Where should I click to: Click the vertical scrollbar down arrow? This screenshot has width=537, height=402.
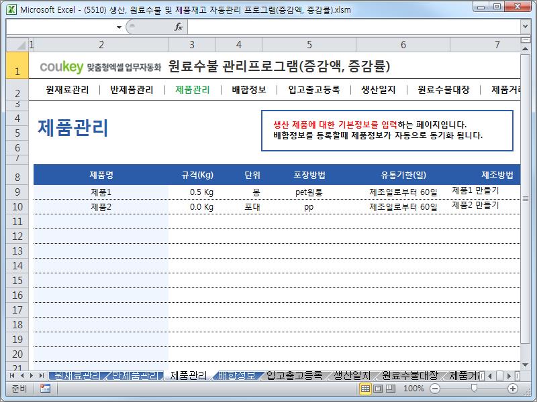[525, 365]
